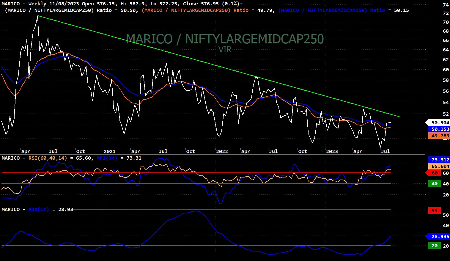Click the blue 28.935 ADX value tag
Screen dimensions: 450x261
click(x=438, y=237)
